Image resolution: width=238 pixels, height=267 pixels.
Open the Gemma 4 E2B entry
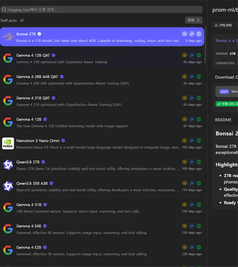[102, 250]
